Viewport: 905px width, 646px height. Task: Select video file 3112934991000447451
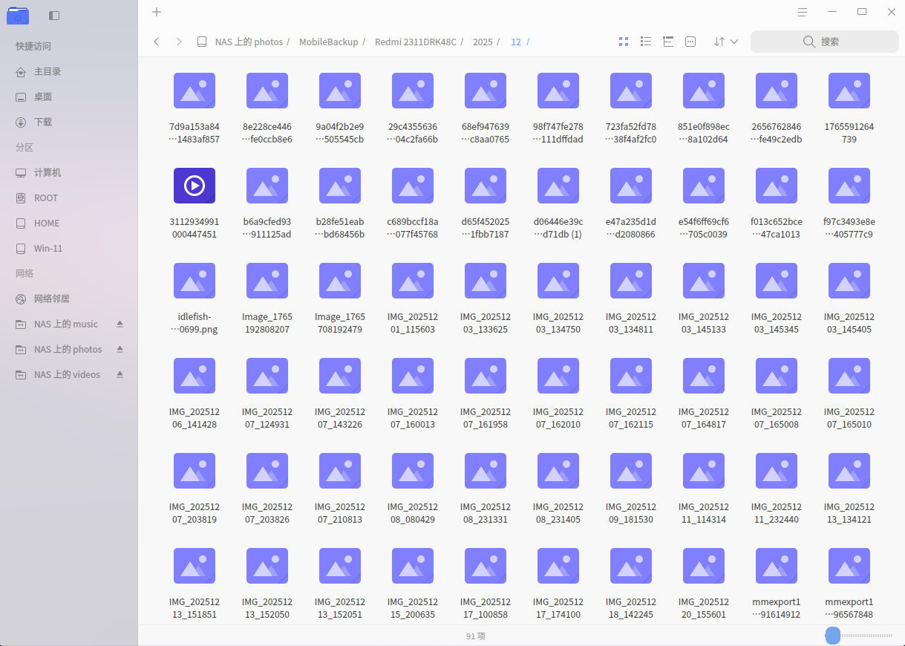click(x=195, y=203)
